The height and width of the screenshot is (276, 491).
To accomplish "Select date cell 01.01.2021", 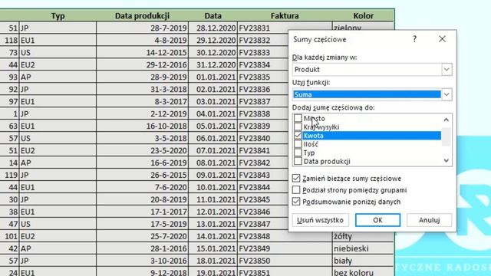I will pyautogui.click(x=213, y=77).
